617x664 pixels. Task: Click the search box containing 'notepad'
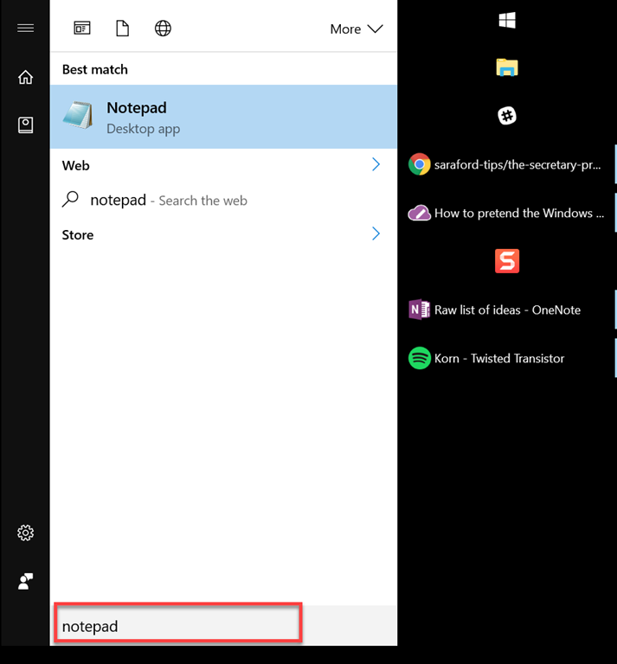tap(178, 626)
